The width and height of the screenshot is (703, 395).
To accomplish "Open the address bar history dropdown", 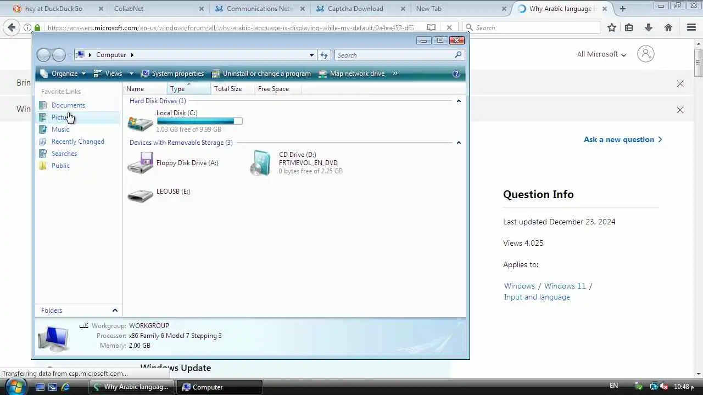I will (x=311, y=55).
